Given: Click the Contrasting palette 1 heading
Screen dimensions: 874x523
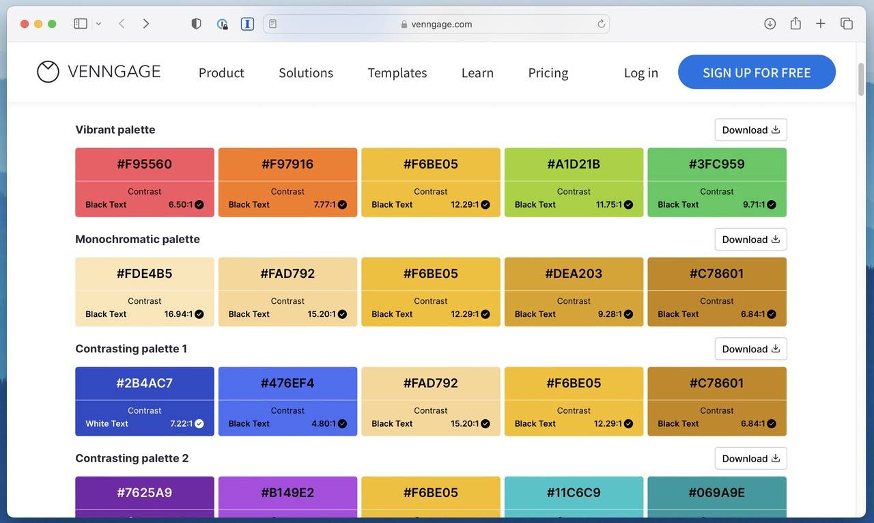Looking at the screenshot, I should pyautogui.click(x=131, y=349).
